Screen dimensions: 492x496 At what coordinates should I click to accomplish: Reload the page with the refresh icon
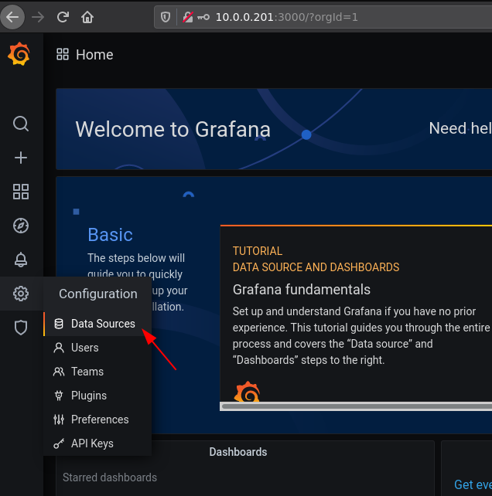tap(63, 17)
